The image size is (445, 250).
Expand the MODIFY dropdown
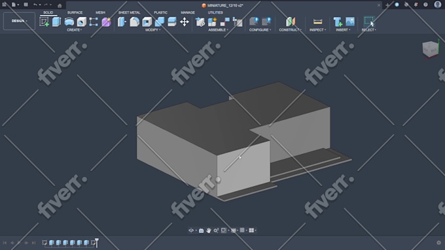point(153,30)
